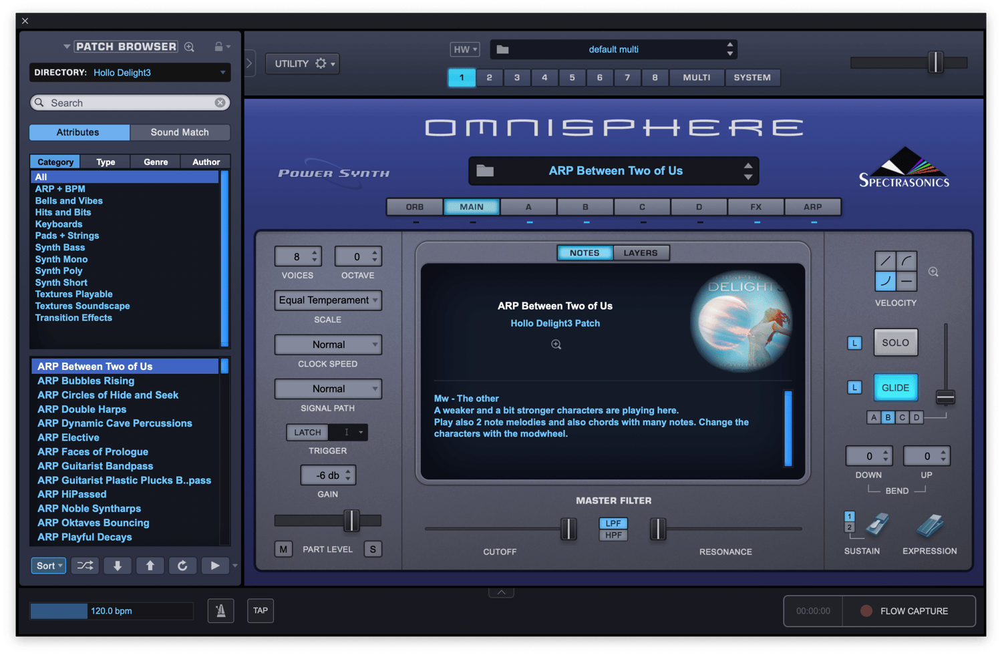Image resolution: width=1002 pixels, height=655 pixels.
Task: Adjust the master filter Resonance slider
Action: coord(658,529)
